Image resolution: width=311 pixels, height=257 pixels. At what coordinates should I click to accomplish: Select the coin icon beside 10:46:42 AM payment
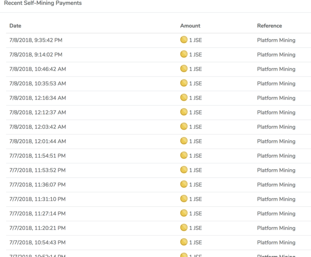[184, 69]
